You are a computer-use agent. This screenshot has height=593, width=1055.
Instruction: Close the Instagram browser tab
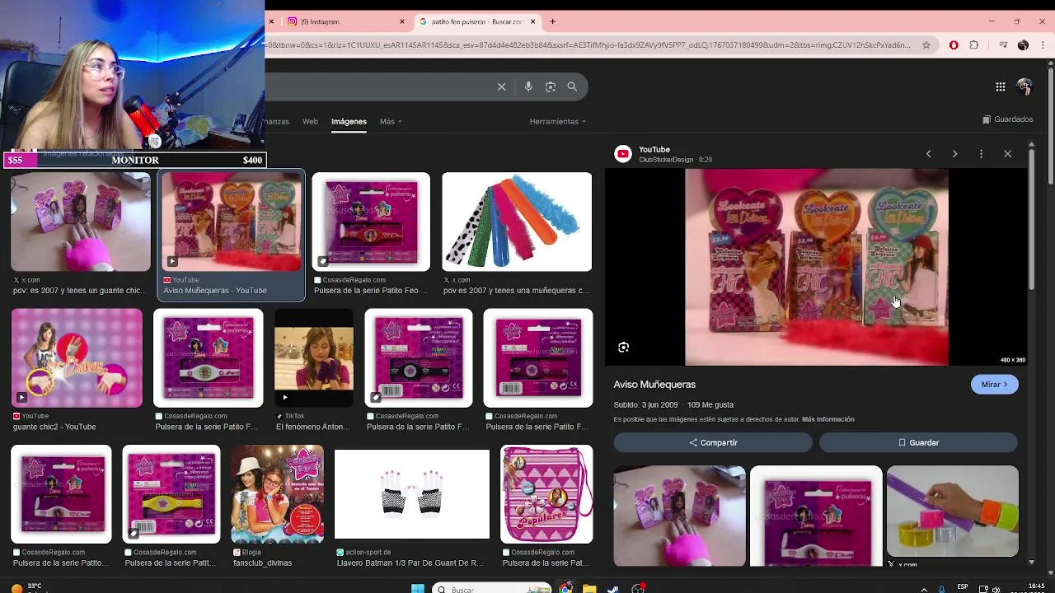[402, 21]
